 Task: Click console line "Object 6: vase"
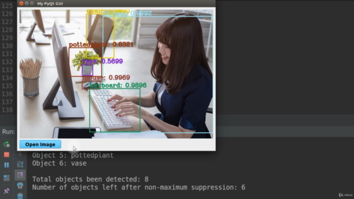coord(59,164)
